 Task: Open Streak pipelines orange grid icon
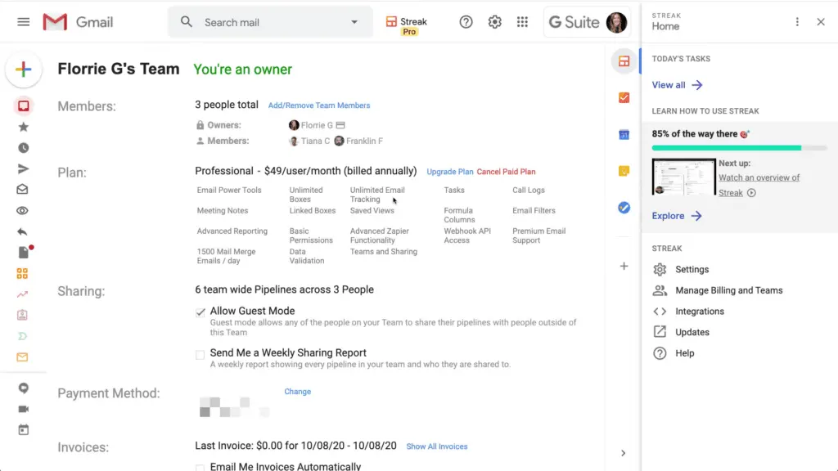(x=22, y=273)
